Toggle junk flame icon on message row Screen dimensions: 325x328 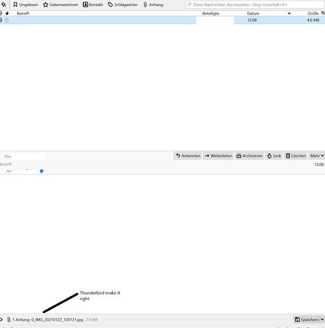[7, 20]
